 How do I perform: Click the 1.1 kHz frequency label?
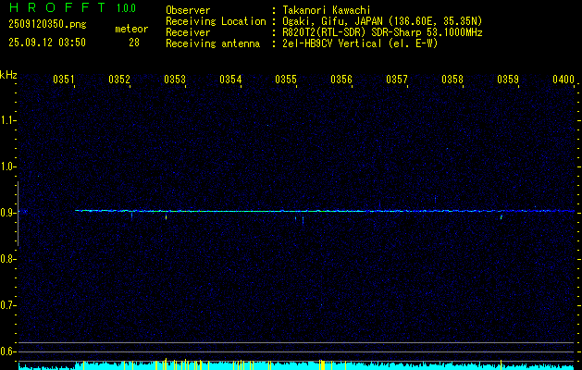click(7, 120)
